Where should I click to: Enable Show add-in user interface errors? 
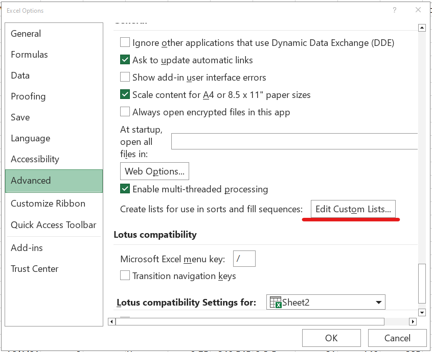click(x=125, y=78)
